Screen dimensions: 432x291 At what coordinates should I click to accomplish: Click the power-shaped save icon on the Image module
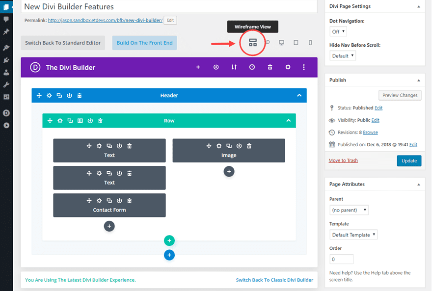[239, 146]
